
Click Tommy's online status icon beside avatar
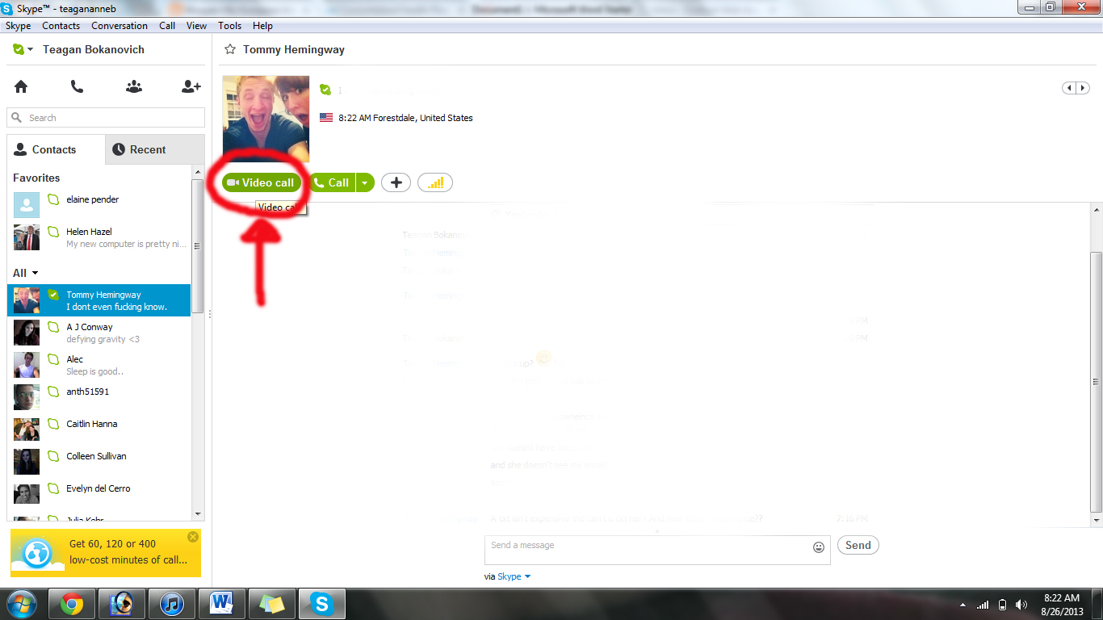325,90
